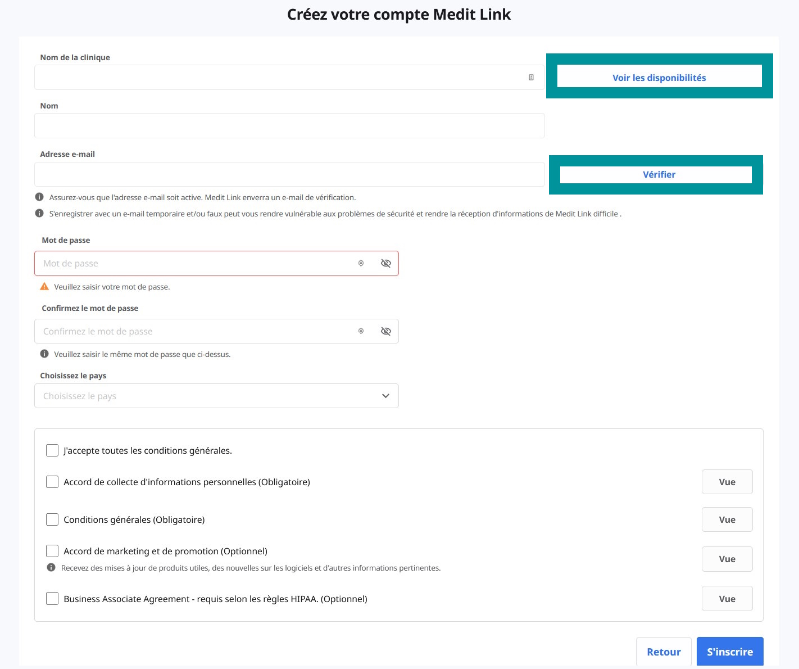Viewport: 799px width, 669px height.
Task: Click info icon beside 'S'enregistrer avec un e-mail temporaire'
Action: click(x=39, y=213)
